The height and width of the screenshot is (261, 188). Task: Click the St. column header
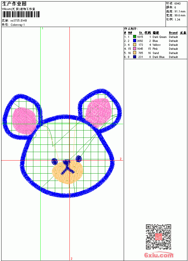(x=141, y=33)
